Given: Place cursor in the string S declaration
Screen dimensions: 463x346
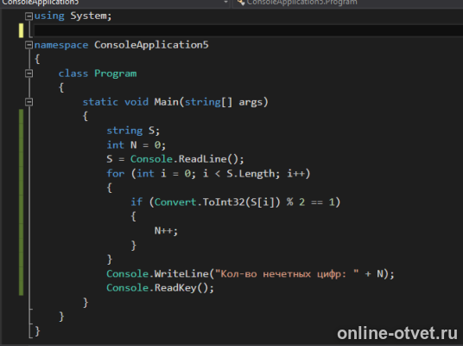Looking at the screenshot, I should (x=133, y=131).
